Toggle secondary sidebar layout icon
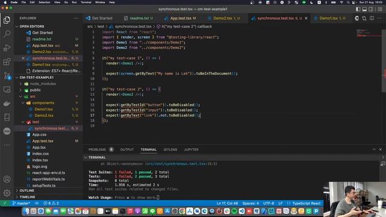Image resolution: width=386 pixels, height=217 pixels. [371, 9]
